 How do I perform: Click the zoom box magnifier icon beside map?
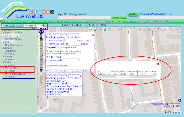(x=41, y=82)
